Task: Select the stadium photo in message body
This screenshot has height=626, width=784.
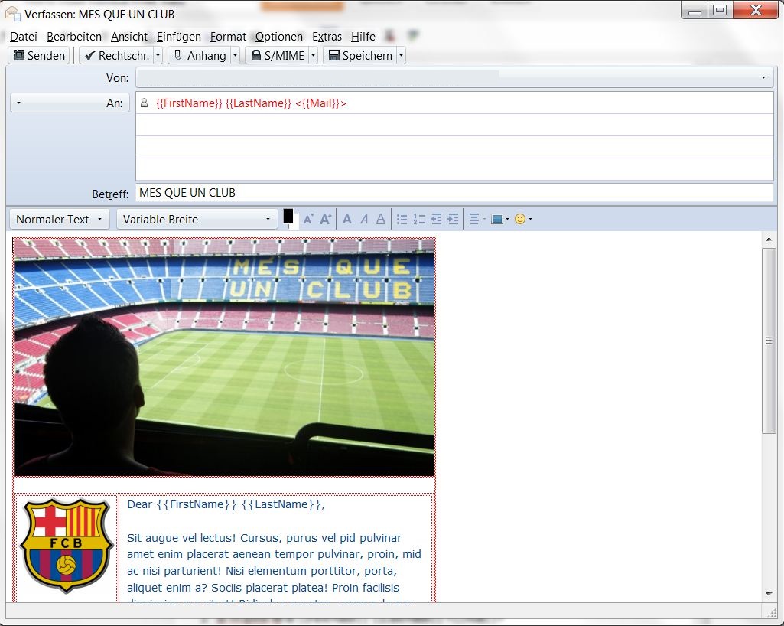Action: point(224,357)
